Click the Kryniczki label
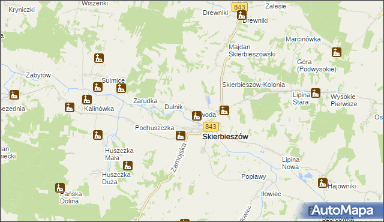This screenshot has width=384, height=222. [22, 10]
